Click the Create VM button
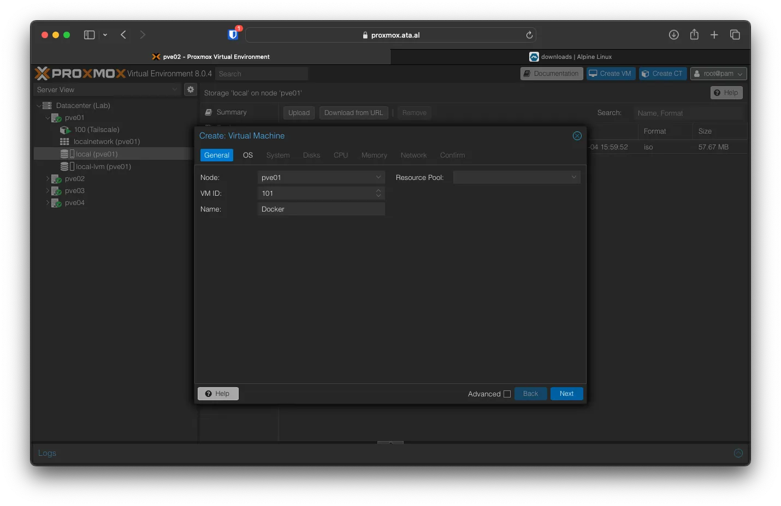 (x=611, y=74)
